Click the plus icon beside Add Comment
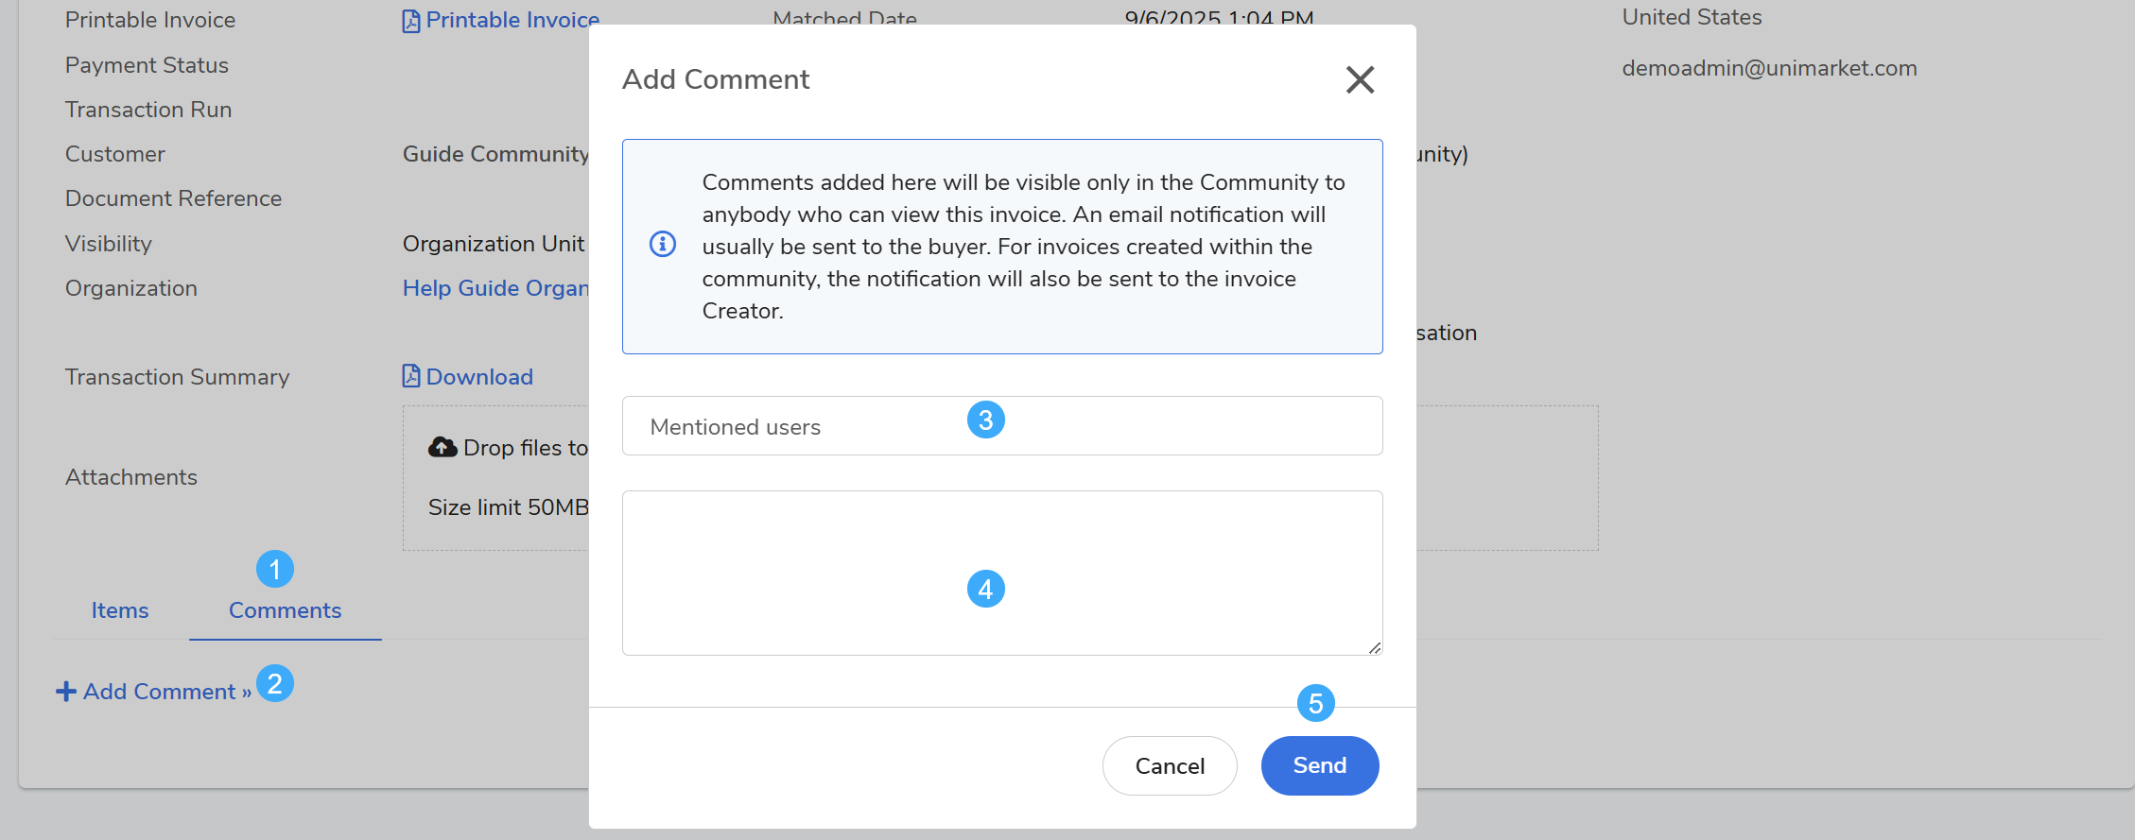 (x=66, y=692)
